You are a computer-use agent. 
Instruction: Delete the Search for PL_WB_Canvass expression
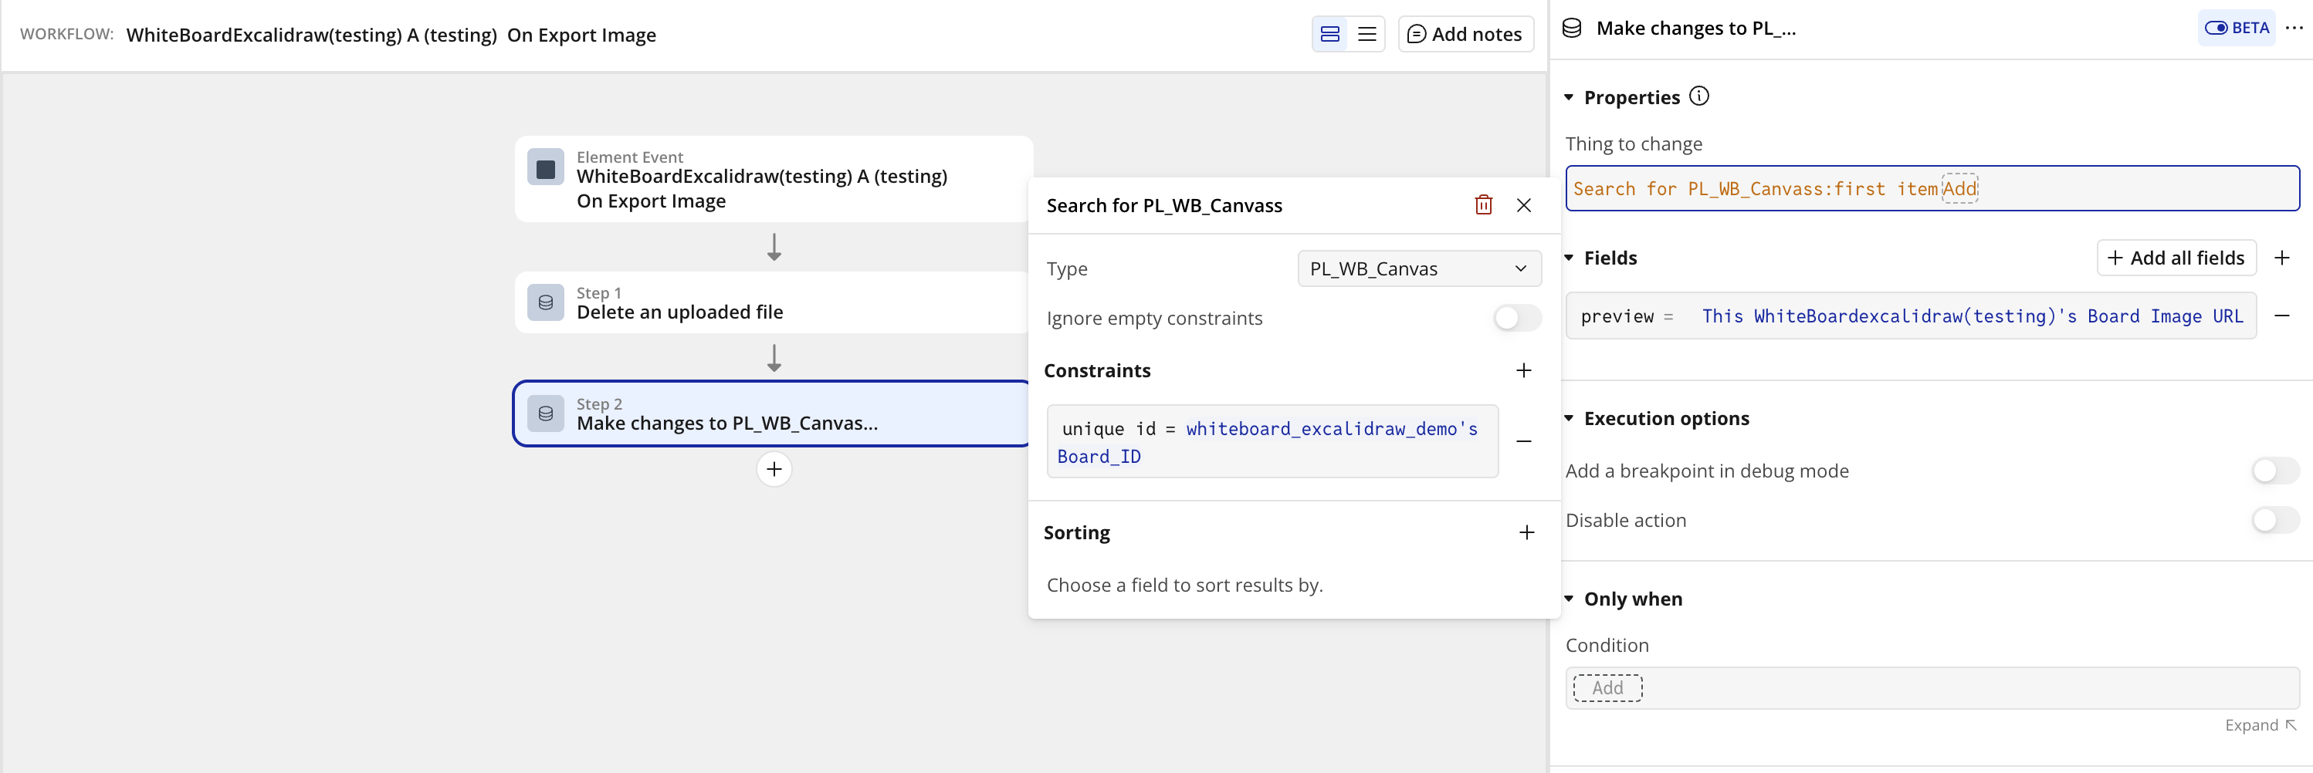point(1483,205)
